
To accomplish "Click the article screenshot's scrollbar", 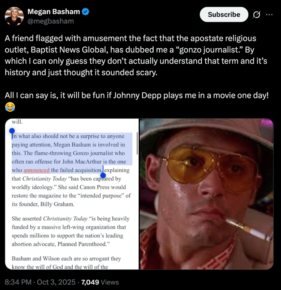I will click(137, 143).
